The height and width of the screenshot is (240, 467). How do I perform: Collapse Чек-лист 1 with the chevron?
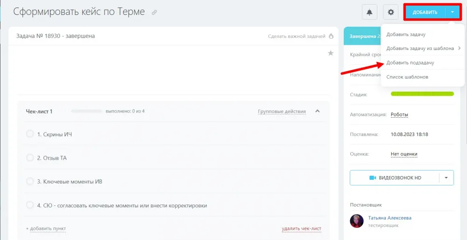[318, 111]
